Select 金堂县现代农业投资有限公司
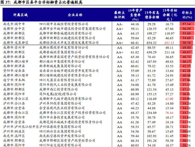Image resolution: width=195 pixels, height=147 pixels. pyautogui.click(x=62, y=108)
